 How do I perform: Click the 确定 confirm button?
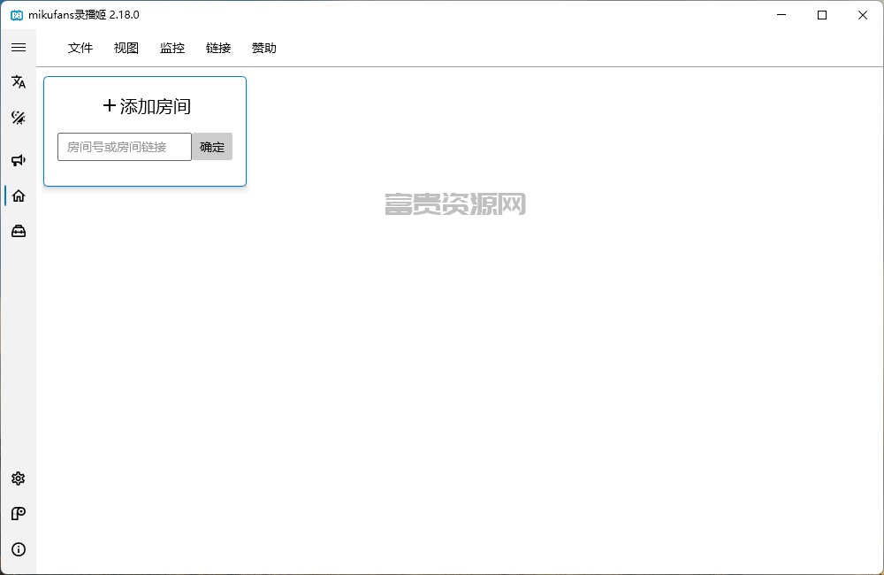[x=212, y=147]
